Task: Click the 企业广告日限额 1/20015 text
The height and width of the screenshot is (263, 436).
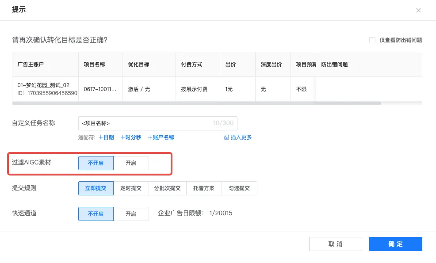Action: (x=195, y=213)
